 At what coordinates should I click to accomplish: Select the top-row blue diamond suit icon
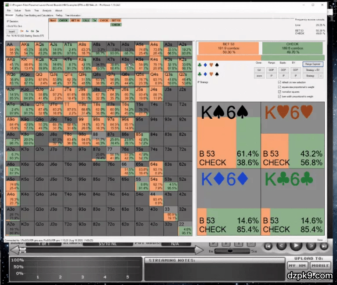[205, 65]
